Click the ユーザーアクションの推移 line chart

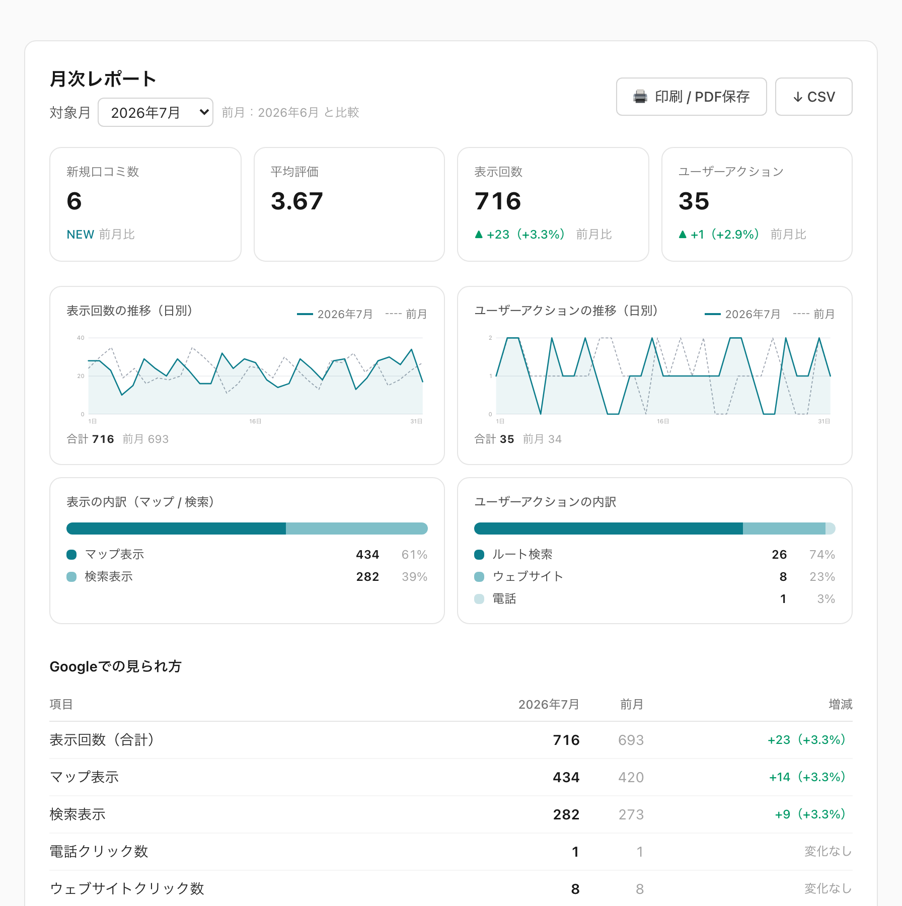click(x=663, y=376)
